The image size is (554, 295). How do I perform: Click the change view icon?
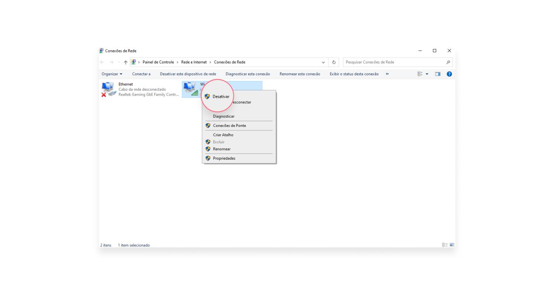click(420, 74)
